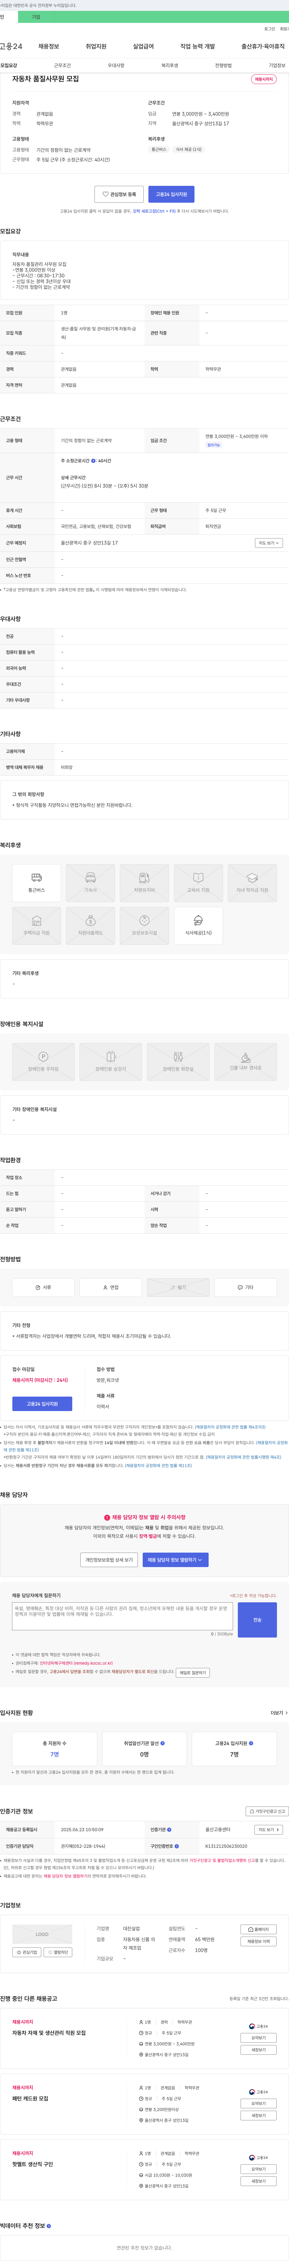Click info icon beside 취업알선기관 알선 count
The width and height of the screenshot is (289, 2261).
point(163,1743)
